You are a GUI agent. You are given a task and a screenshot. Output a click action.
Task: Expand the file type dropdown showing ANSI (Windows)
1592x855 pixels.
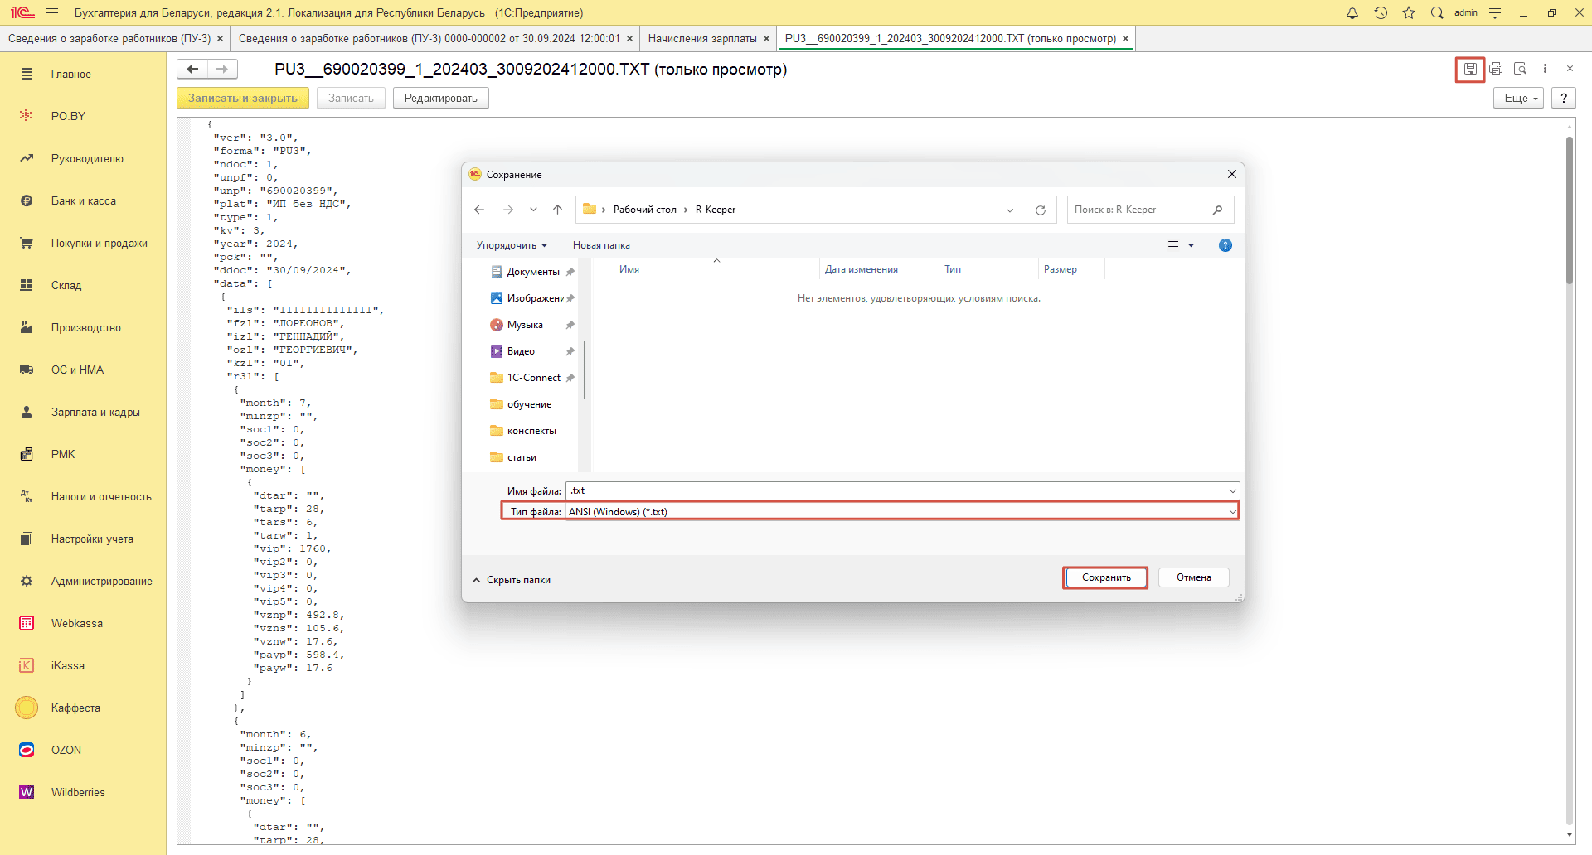click(1232, 512)
